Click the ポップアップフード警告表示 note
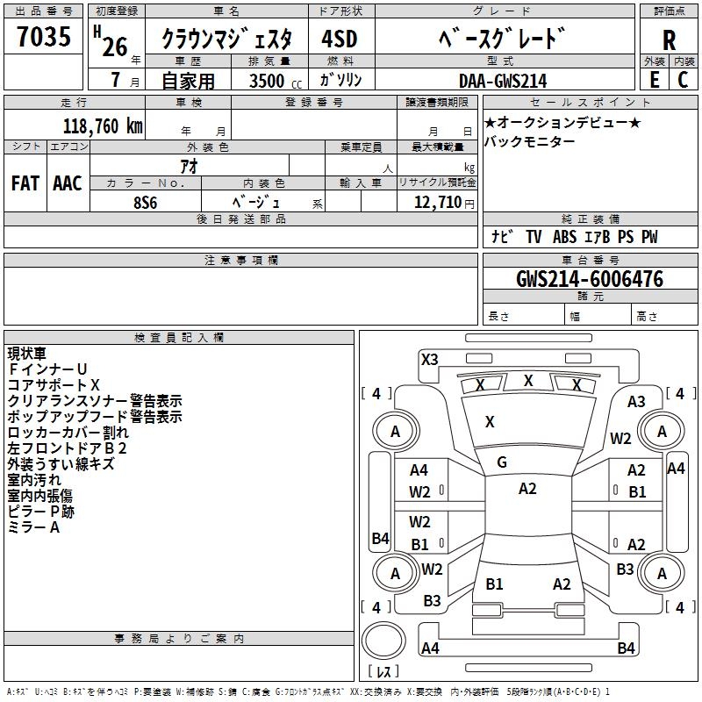The image size is (702, 702). (x=95, y=416)
